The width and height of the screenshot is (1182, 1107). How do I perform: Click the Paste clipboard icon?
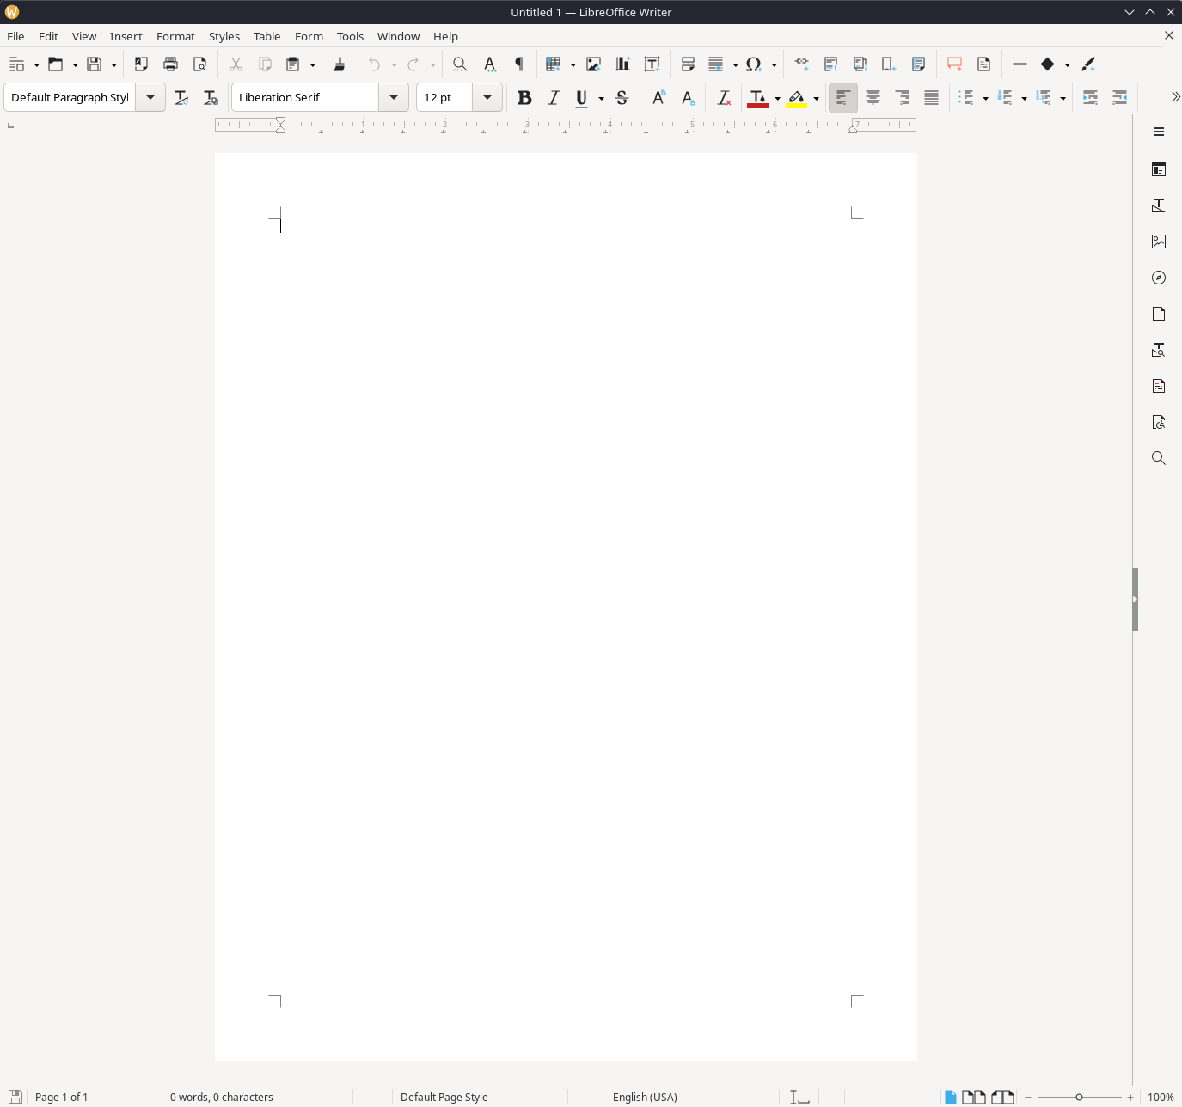pyautogui.click(x=293, y=64)
